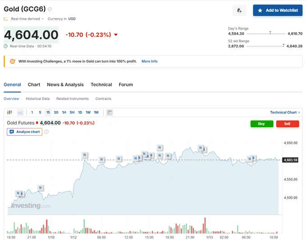This screenshot has width=306, height=240.
Task: Click Add to Watchlist button
Action: click(278, 10)
